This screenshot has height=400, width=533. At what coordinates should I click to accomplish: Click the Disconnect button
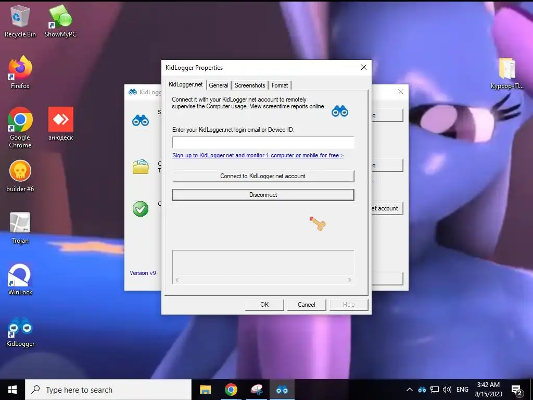coord(263,195)
